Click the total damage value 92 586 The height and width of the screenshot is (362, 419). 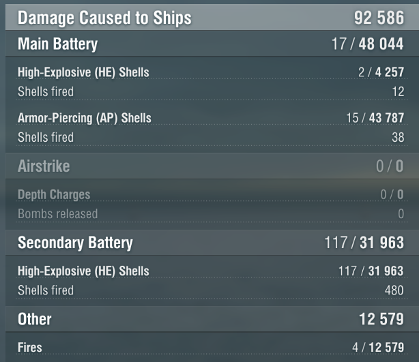379,18
